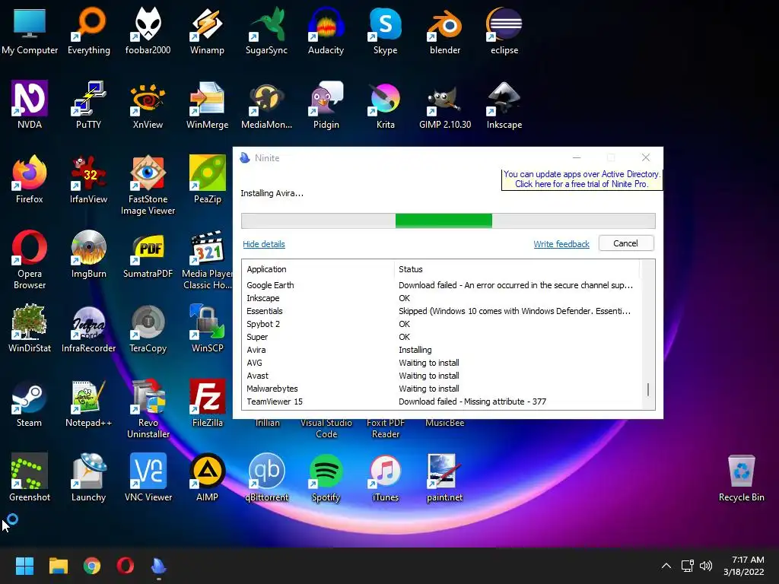Select the SugarSync hummingbird icon
Image resolution: width=779 pixels, height=584 pixels.
pyautogui.click(x=266, y=30)
